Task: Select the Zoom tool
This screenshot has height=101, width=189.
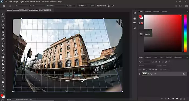Action: tap(3, 86)
